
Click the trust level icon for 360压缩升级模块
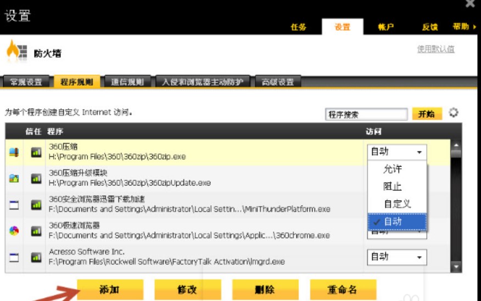coord(36,179)
